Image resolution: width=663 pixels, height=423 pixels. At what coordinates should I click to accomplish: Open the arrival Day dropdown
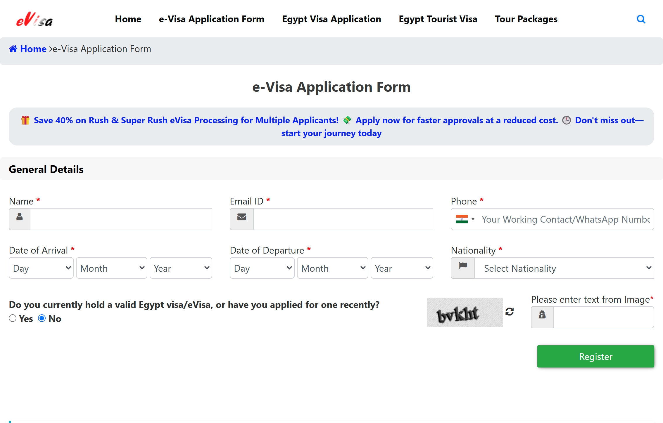pos(41,268)
